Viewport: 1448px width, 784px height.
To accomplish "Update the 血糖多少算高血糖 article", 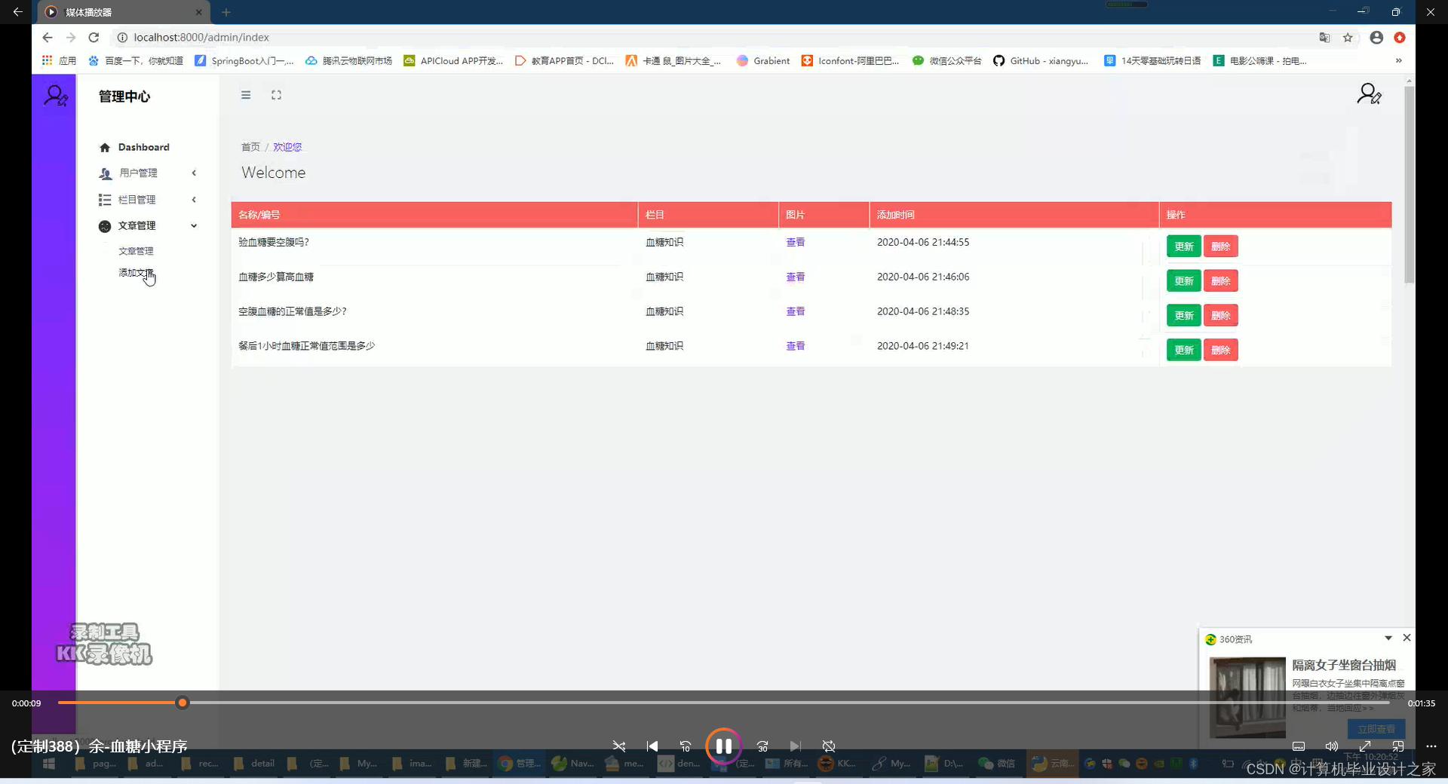I will 1183,281.
